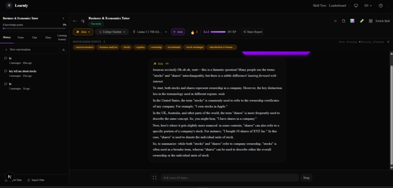Click the University badge

(96, 24)
